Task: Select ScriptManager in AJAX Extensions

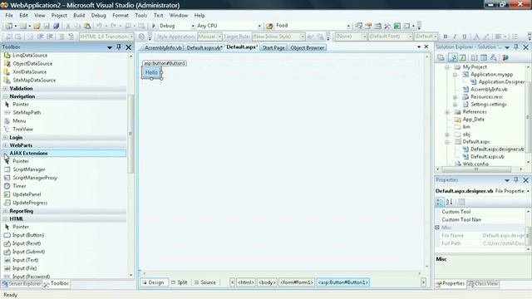Action: 29,169
